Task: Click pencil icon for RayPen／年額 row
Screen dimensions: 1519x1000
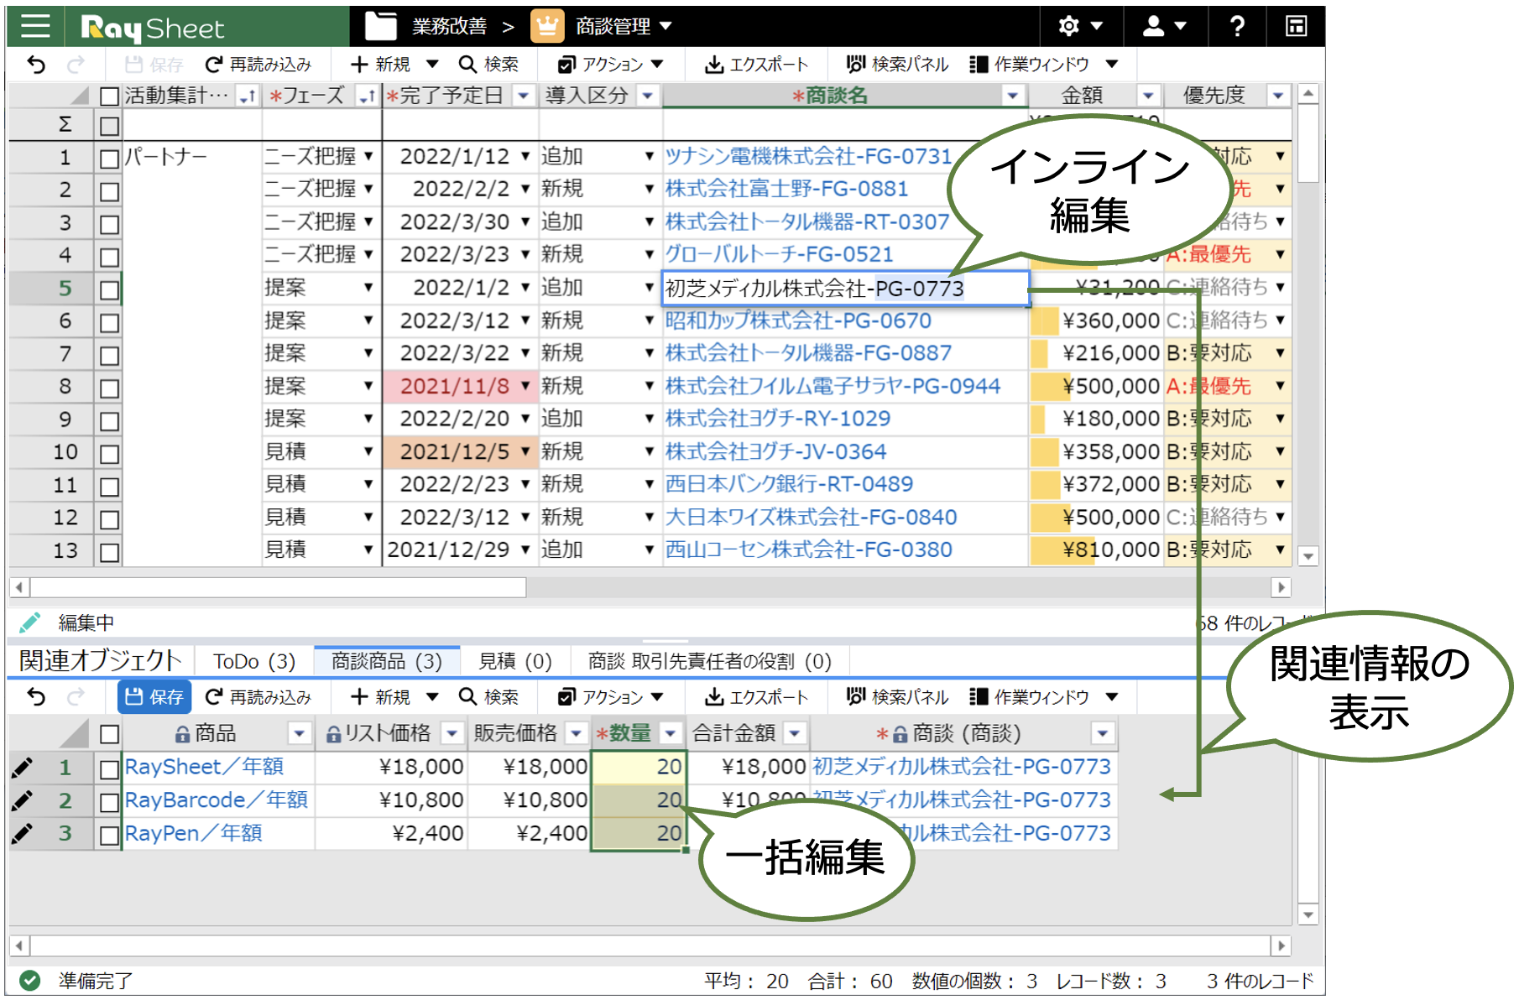Action: pyautogui.click(x=23, y=833)
